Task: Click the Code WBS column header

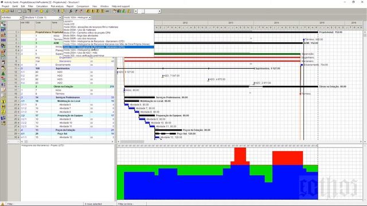Action: pos(28,25)
